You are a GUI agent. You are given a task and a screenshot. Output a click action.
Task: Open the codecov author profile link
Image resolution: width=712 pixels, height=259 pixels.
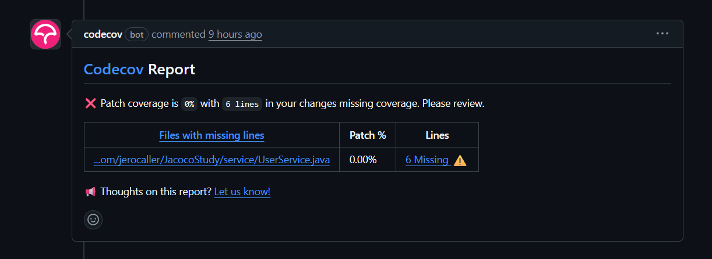click(103, 34)
